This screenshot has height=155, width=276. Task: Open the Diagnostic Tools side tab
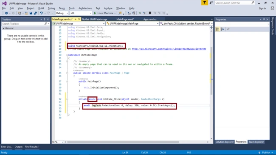(273, 26)
